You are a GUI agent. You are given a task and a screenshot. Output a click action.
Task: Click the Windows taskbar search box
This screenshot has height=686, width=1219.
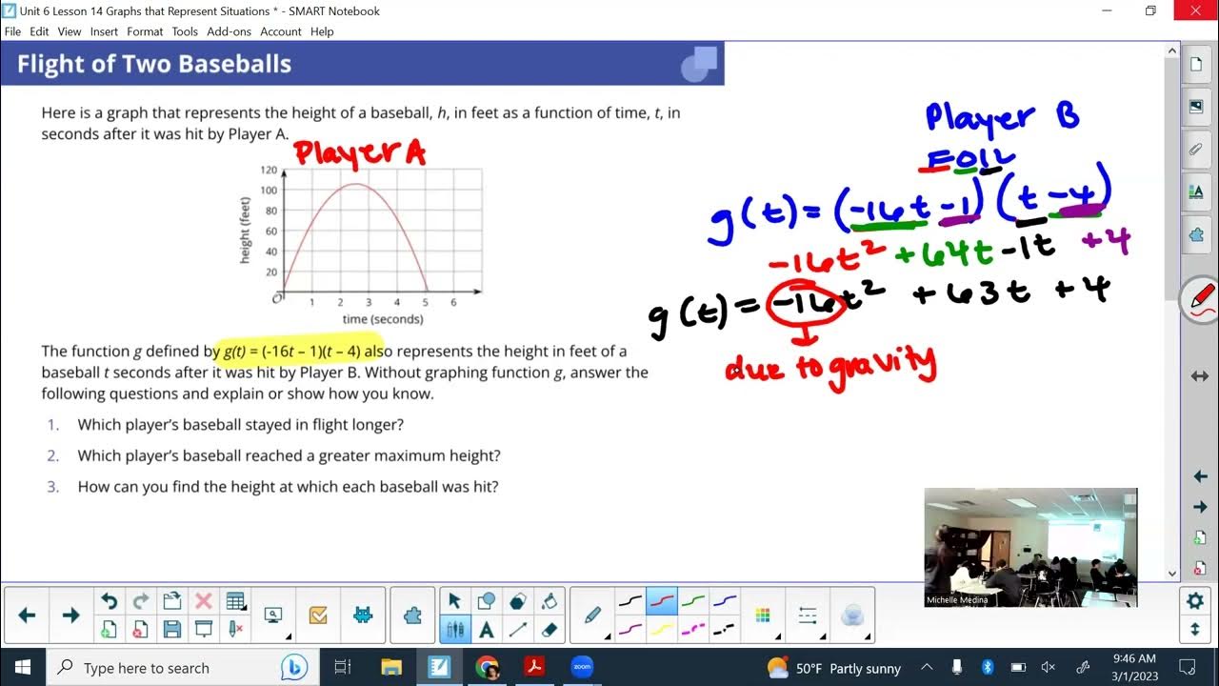[x=181, y=668]
